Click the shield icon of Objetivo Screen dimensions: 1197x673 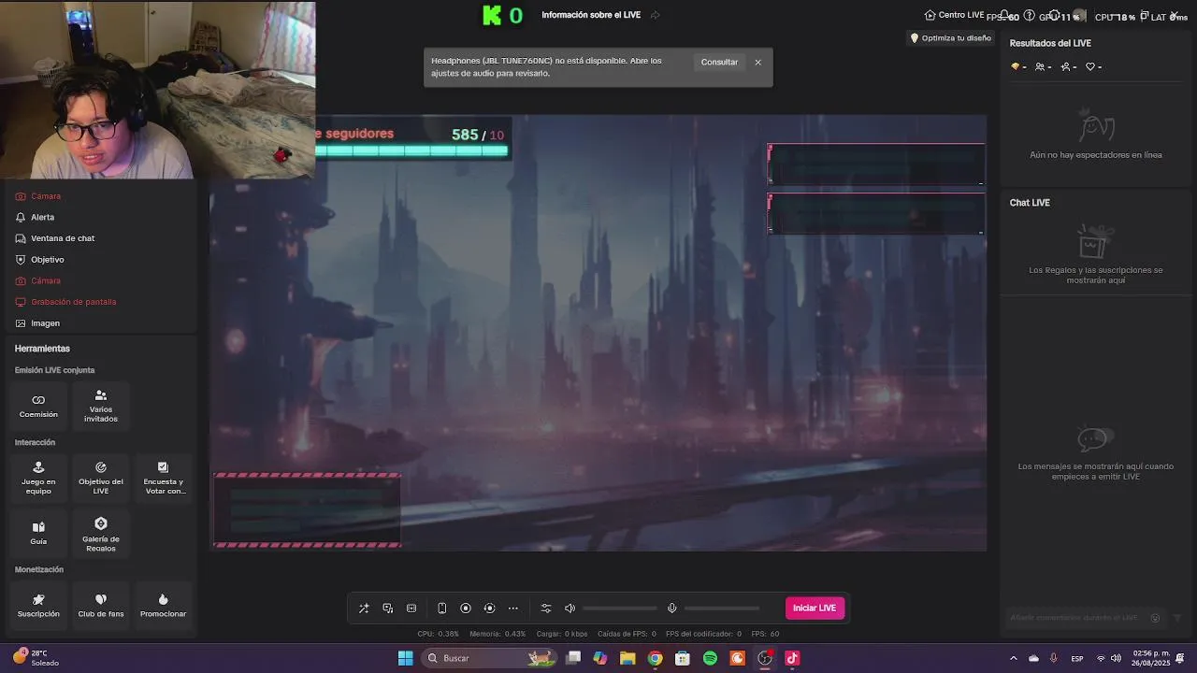tap(21, 260)
